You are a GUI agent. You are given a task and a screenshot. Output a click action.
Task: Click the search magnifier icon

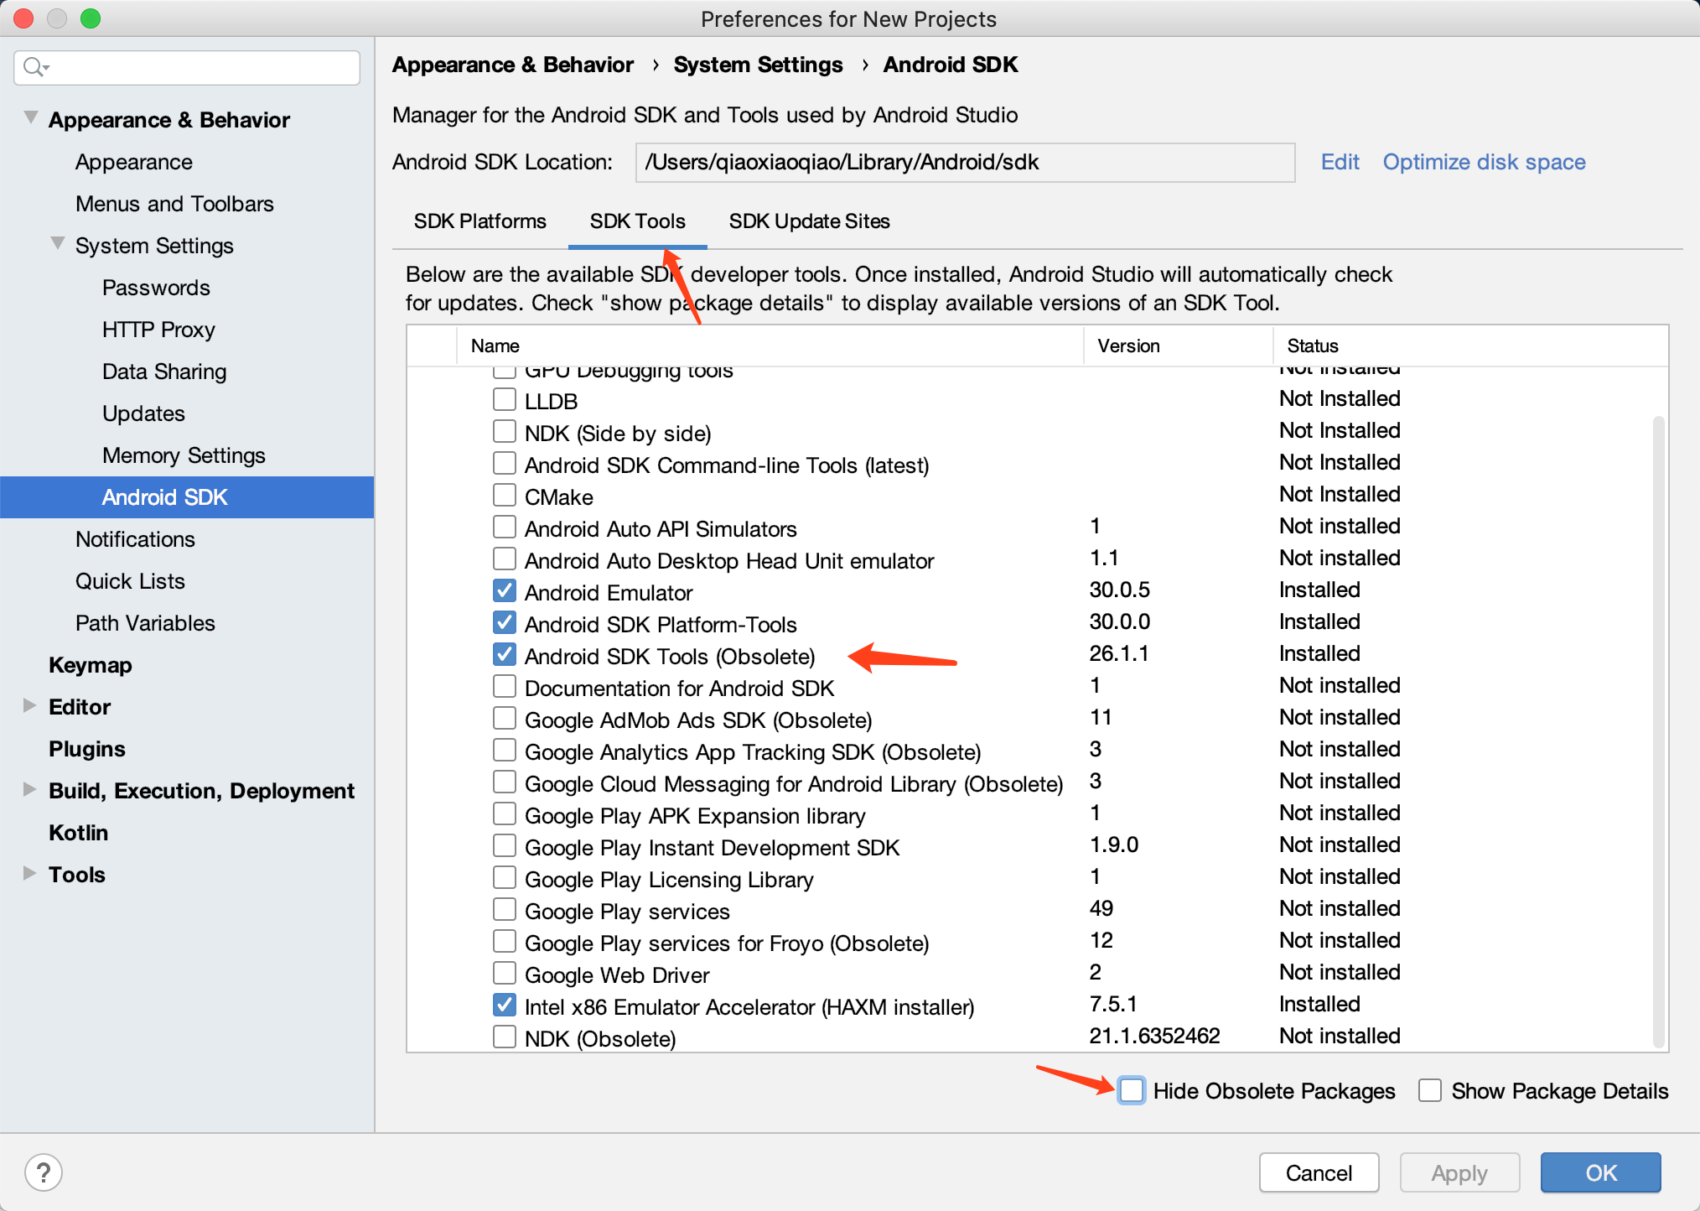pos(35,67)
